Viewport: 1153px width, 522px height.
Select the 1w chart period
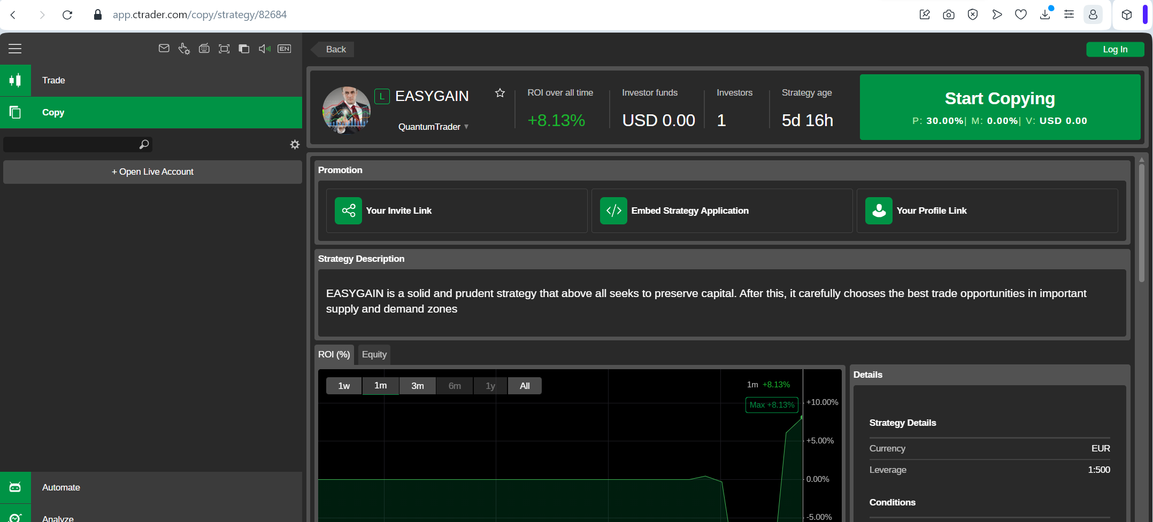[x=344, y=386]
